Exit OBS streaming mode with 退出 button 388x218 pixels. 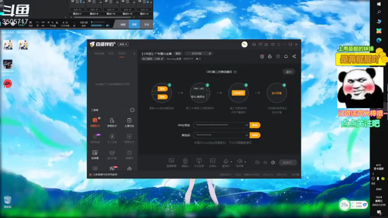pos(289,72)
